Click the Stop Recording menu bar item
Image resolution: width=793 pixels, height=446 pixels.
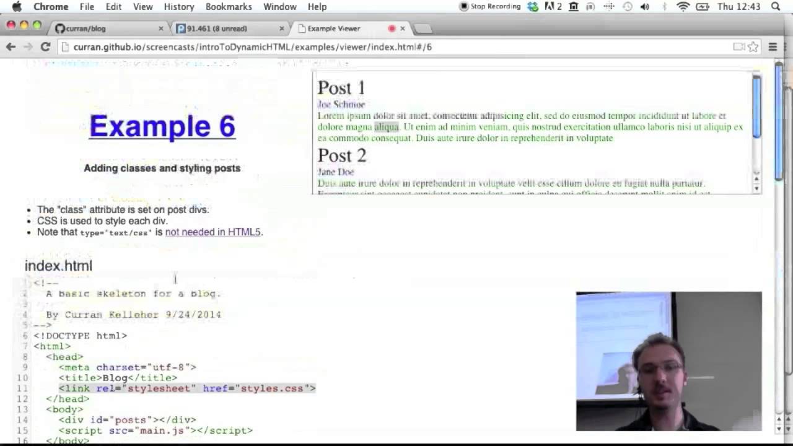click(x=490, y=6)
